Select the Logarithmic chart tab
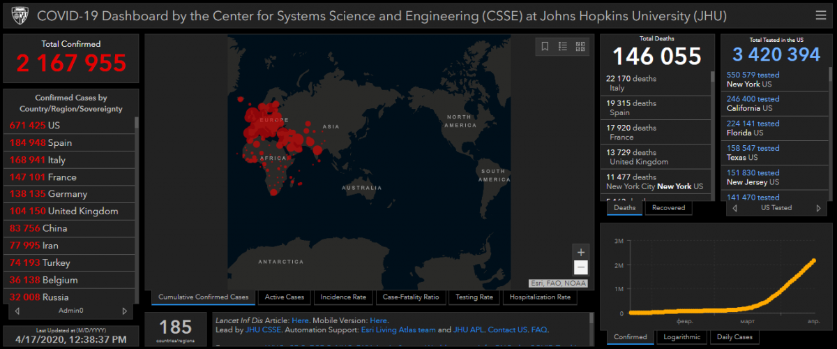 pyautogui.click(x=682, y=337)
